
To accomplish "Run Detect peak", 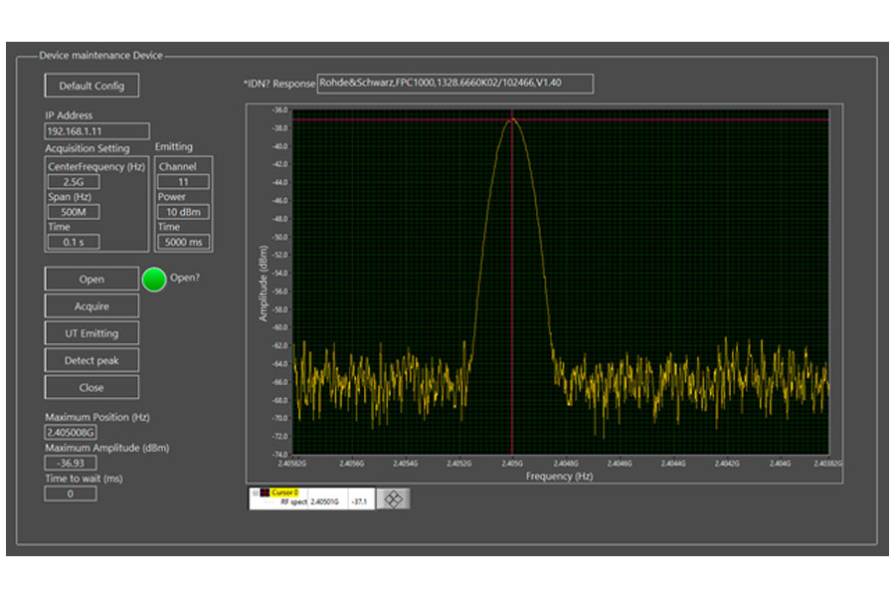I will [91, 360].
